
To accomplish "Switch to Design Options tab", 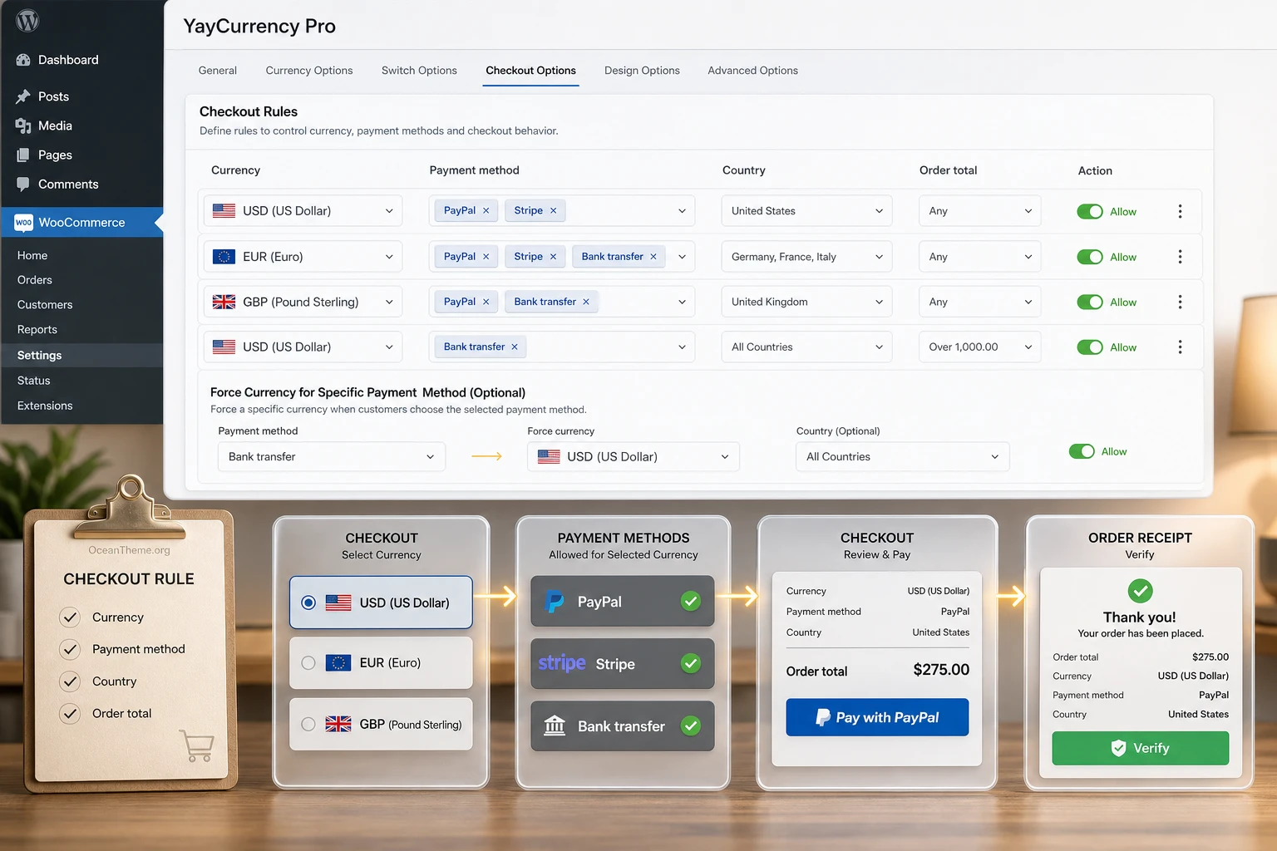I will click(x=642, y=71).
